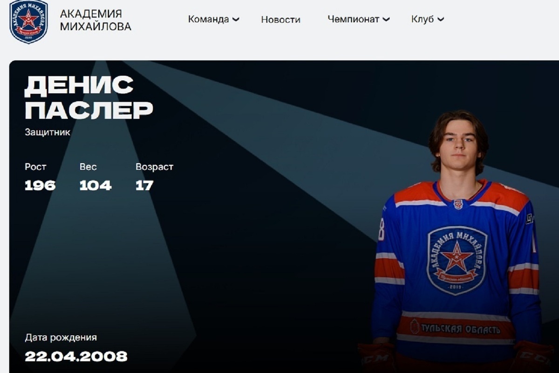
Task: Click the chevron next to Команда
Action: coord(236,20)
